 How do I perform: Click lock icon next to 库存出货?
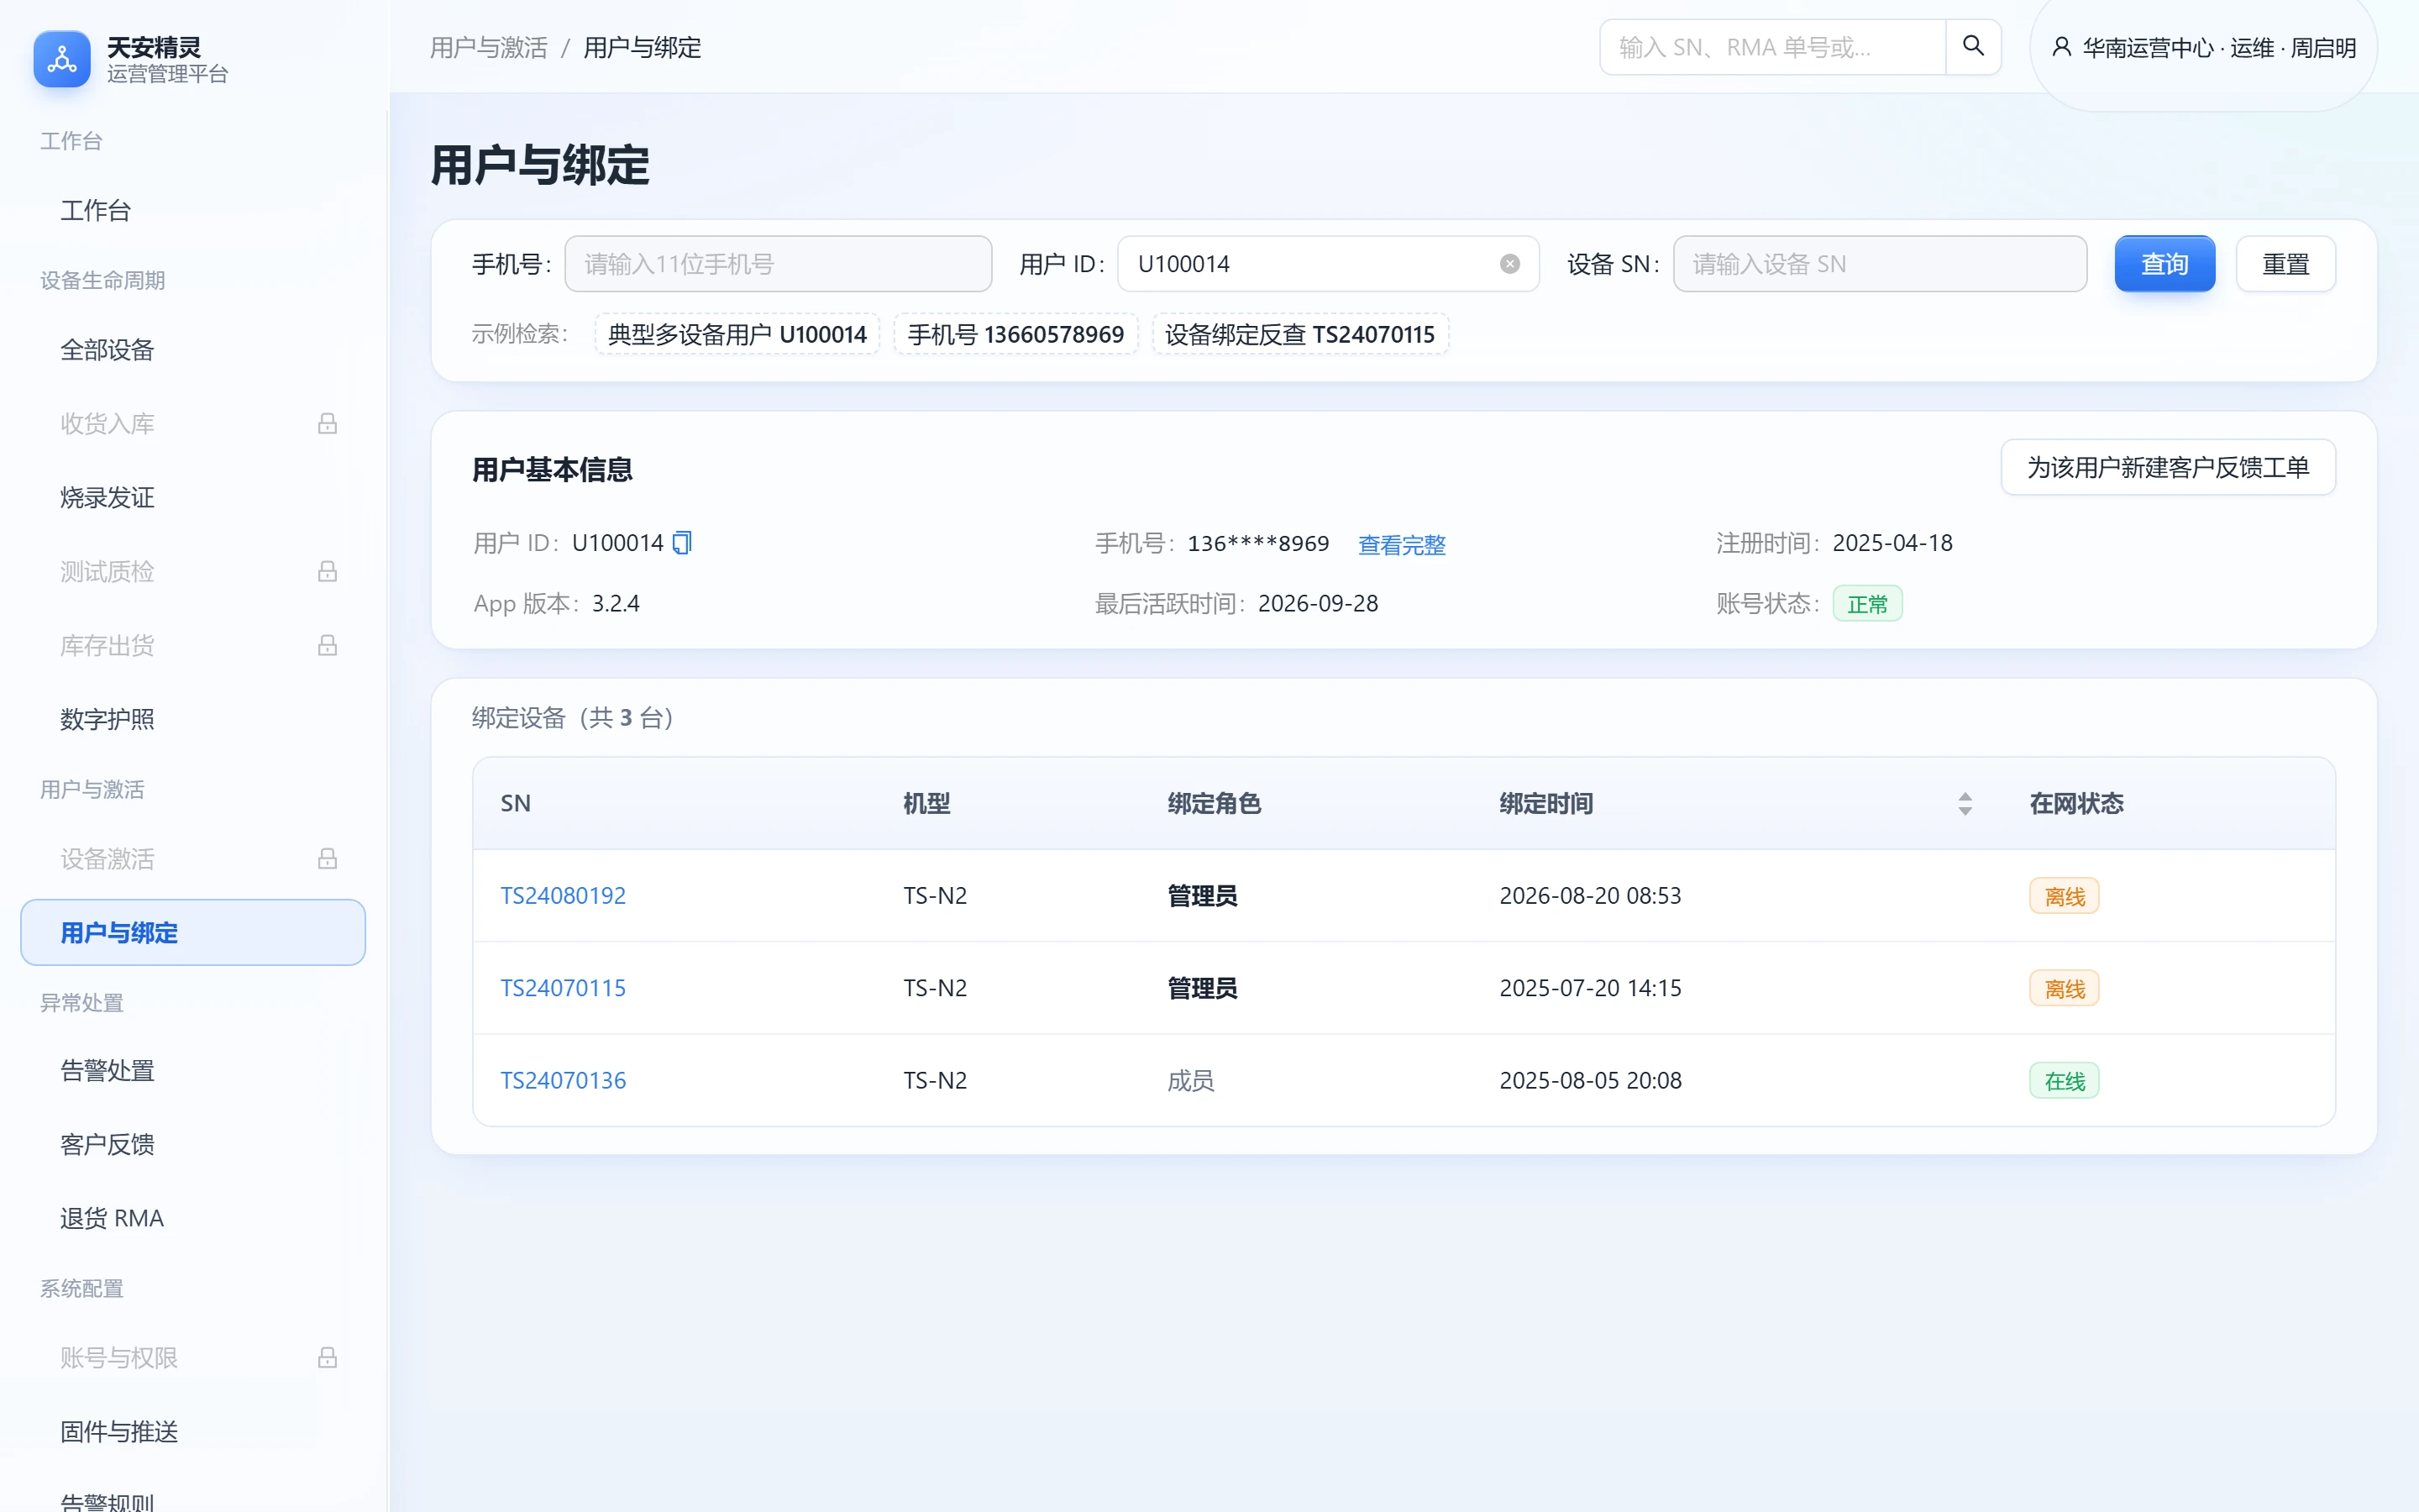327,646
